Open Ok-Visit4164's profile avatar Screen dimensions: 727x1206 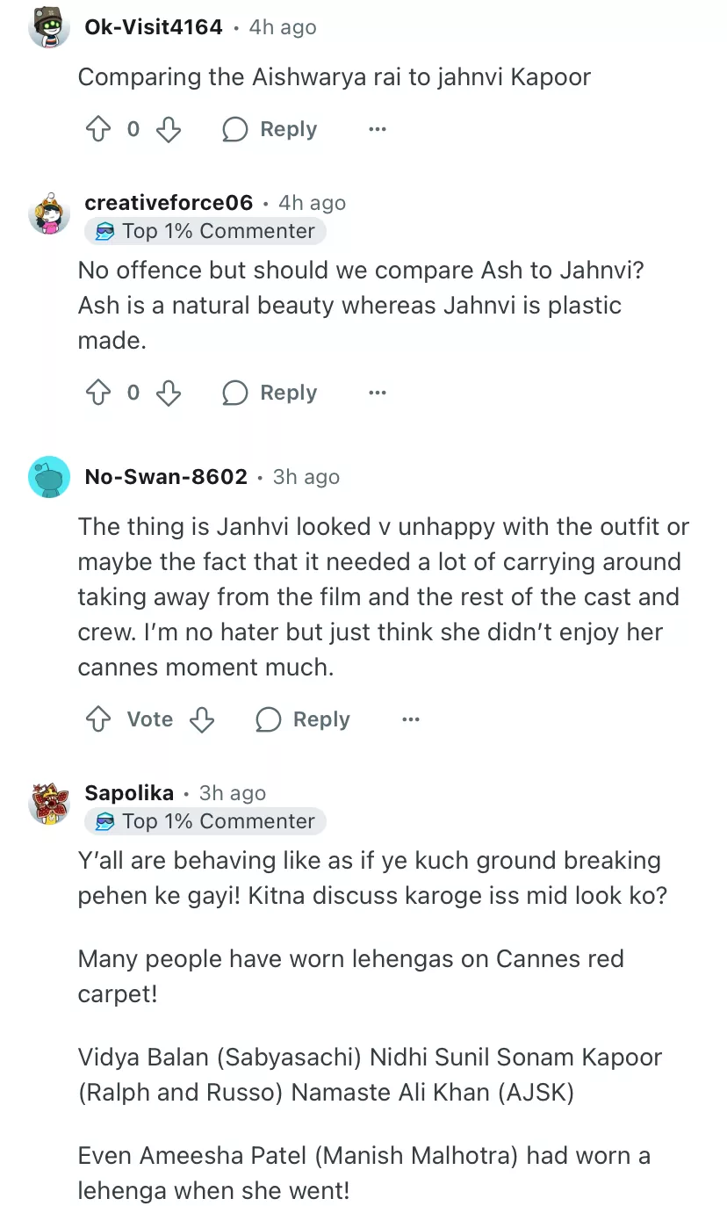49,28
